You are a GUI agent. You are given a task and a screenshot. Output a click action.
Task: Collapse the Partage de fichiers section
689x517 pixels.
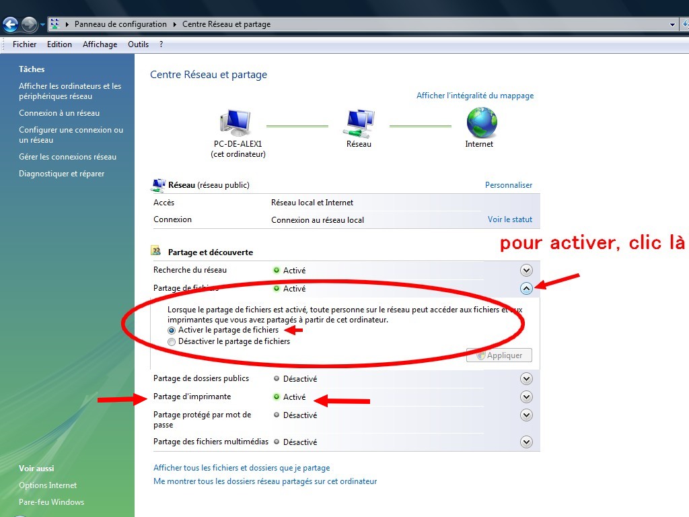(526, 289)
